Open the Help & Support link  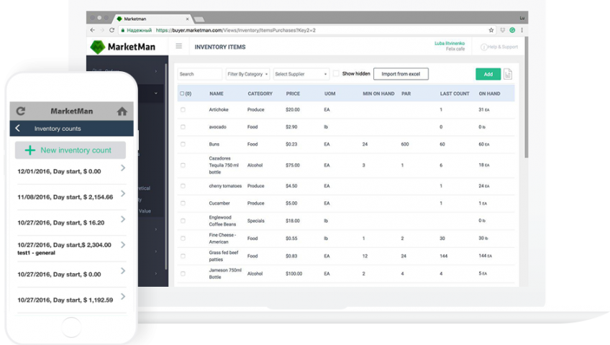[x=502, y=47]
